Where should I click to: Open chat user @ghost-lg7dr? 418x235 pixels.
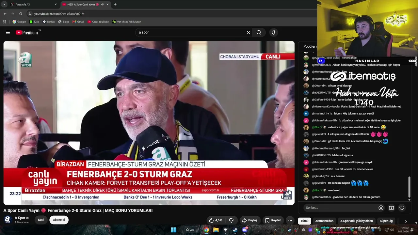[x=321, y=176]
